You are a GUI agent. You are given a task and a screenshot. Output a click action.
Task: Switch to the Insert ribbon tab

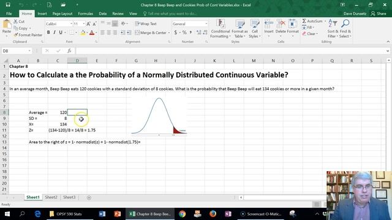tap(42, 13)
